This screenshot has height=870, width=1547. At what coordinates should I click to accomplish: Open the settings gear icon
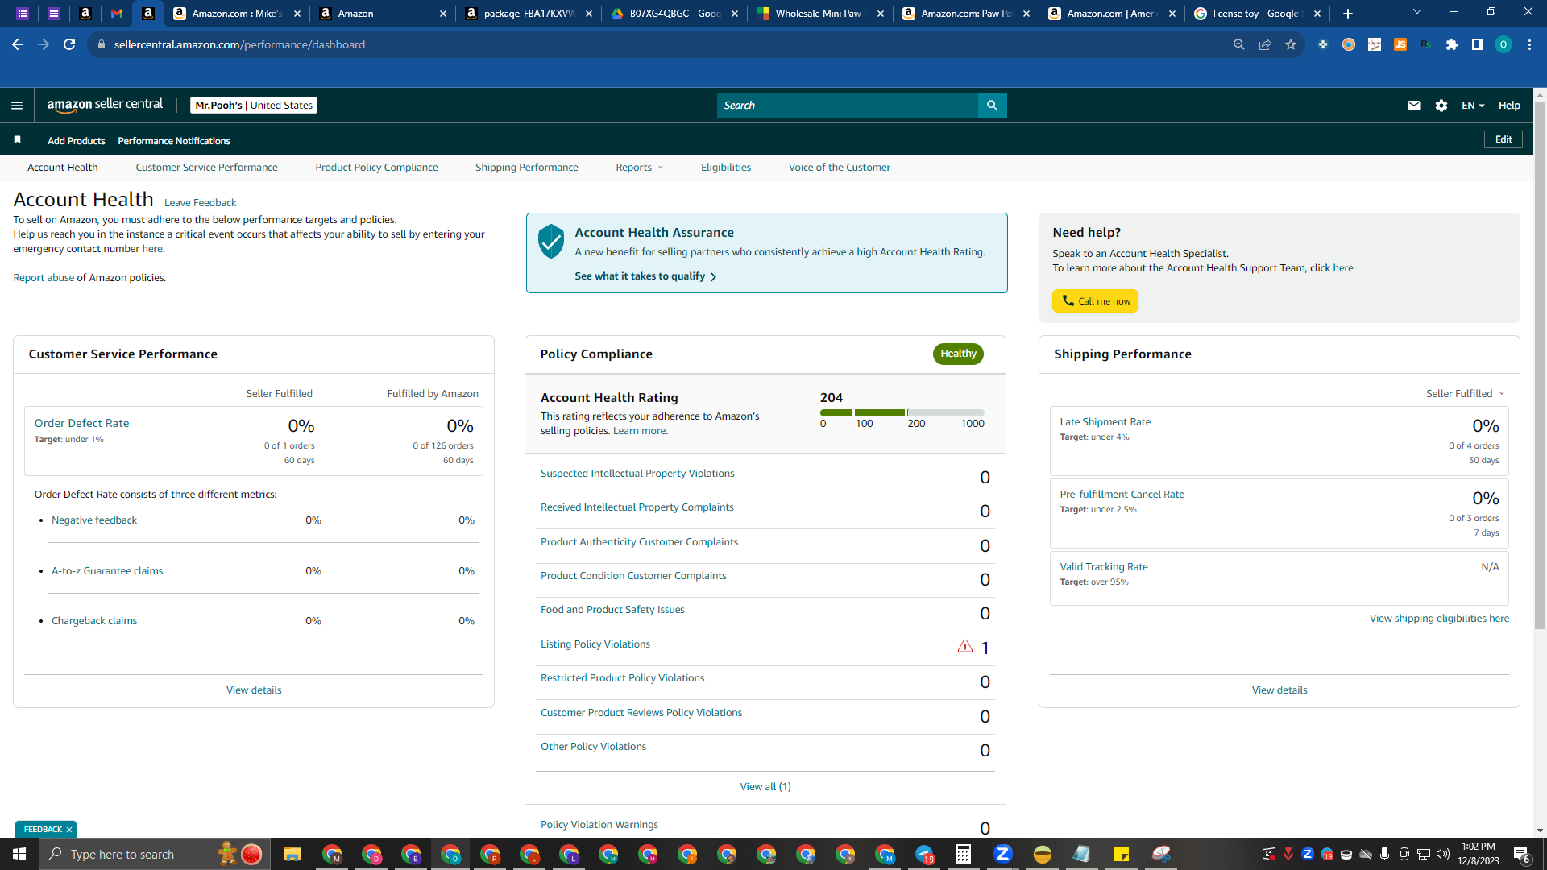pos(1441,106)
